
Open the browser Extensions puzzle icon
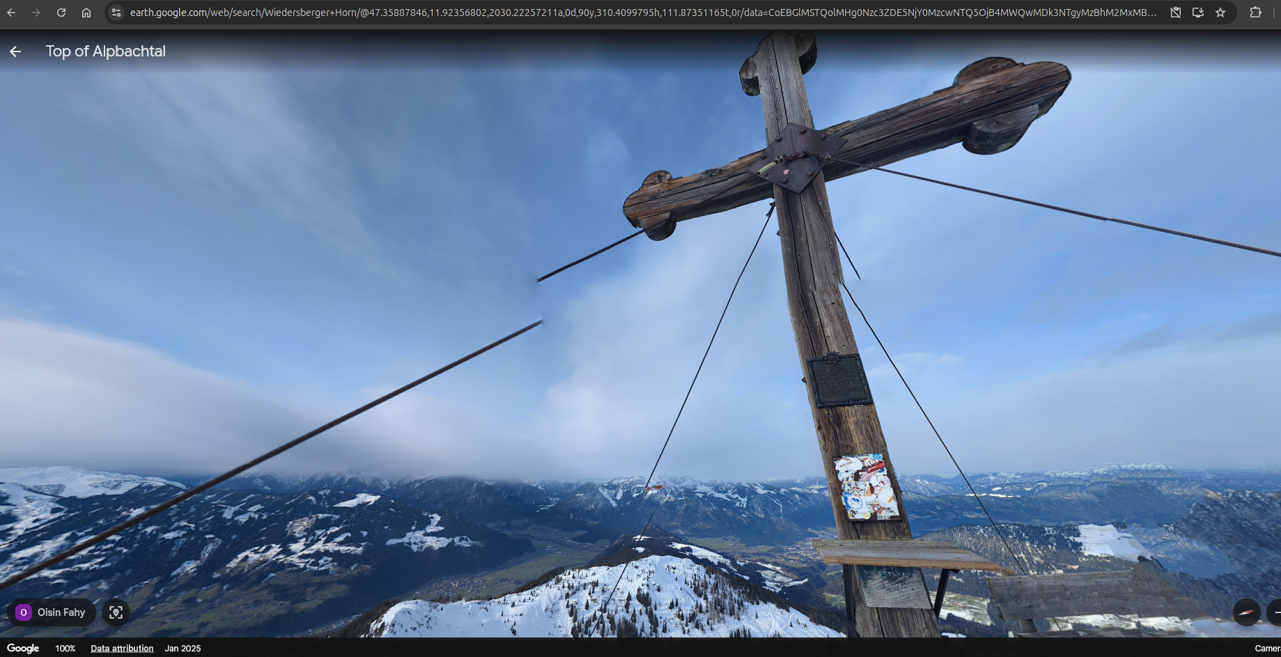coord(1255,13)
